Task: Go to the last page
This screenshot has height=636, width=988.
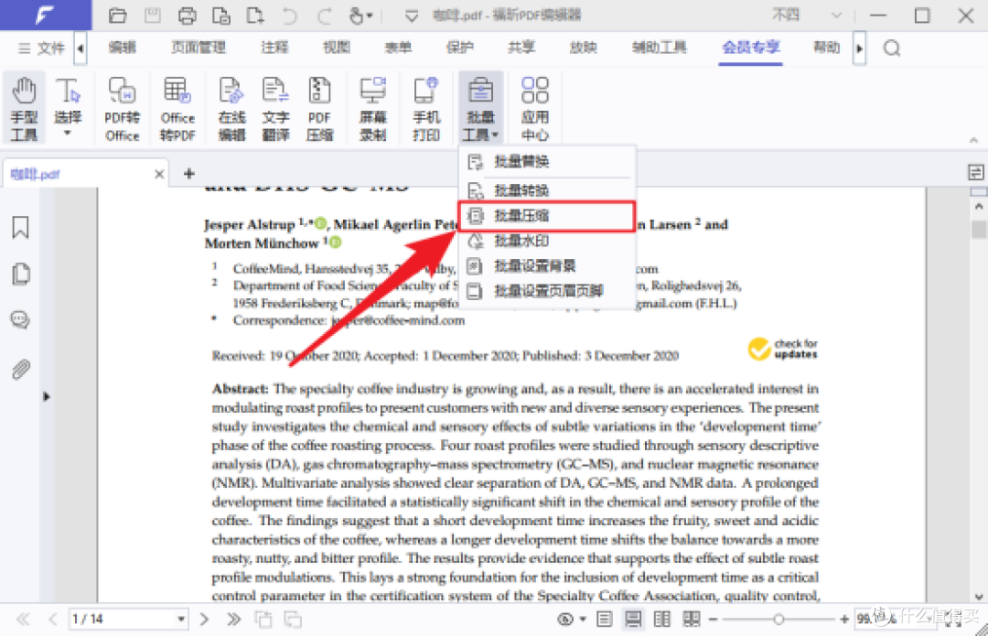Action: (x=234, y=619)
